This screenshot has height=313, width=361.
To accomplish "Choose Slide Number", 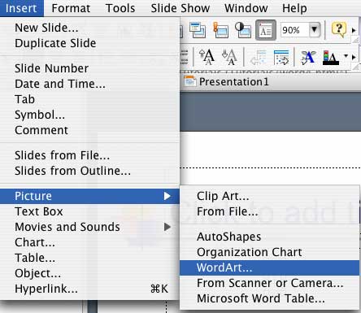I will pos(89,68).
